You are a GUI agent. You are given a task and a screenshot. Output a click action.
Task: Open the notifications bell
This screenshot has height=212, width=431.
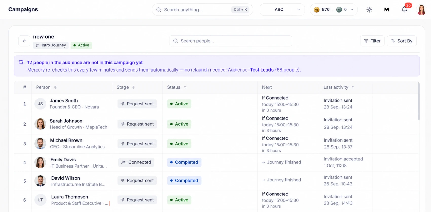click(404, 10)
